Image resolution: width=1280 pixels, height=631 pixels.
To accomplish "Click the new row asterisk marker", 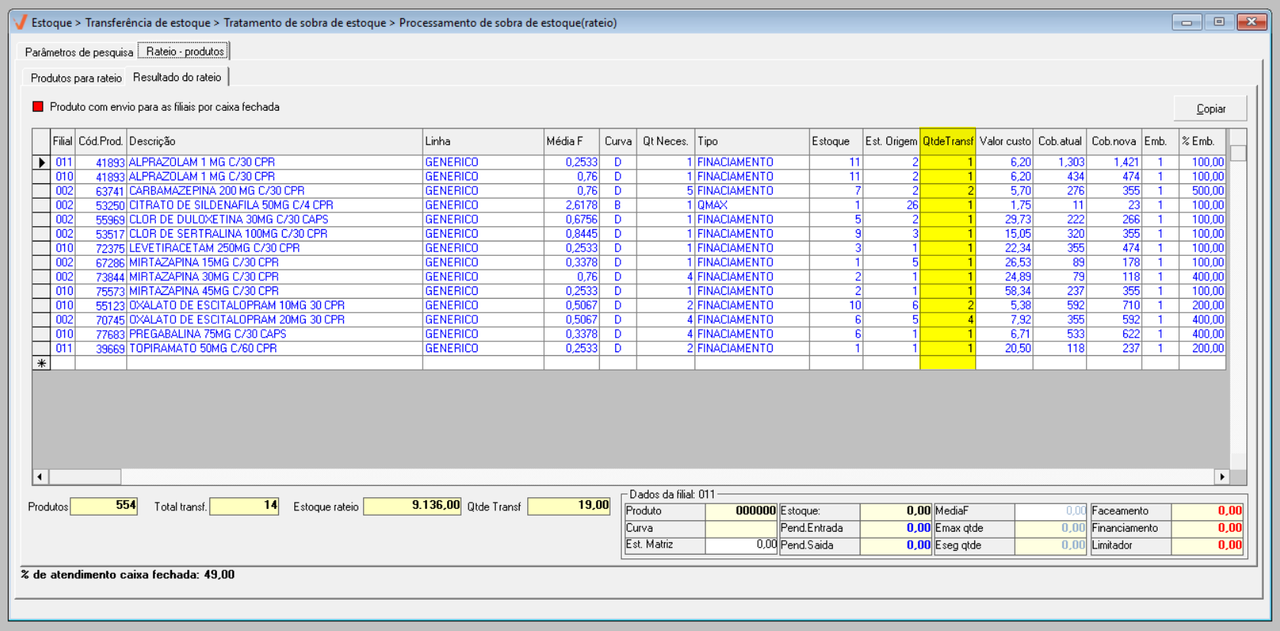I will [42, 364].
